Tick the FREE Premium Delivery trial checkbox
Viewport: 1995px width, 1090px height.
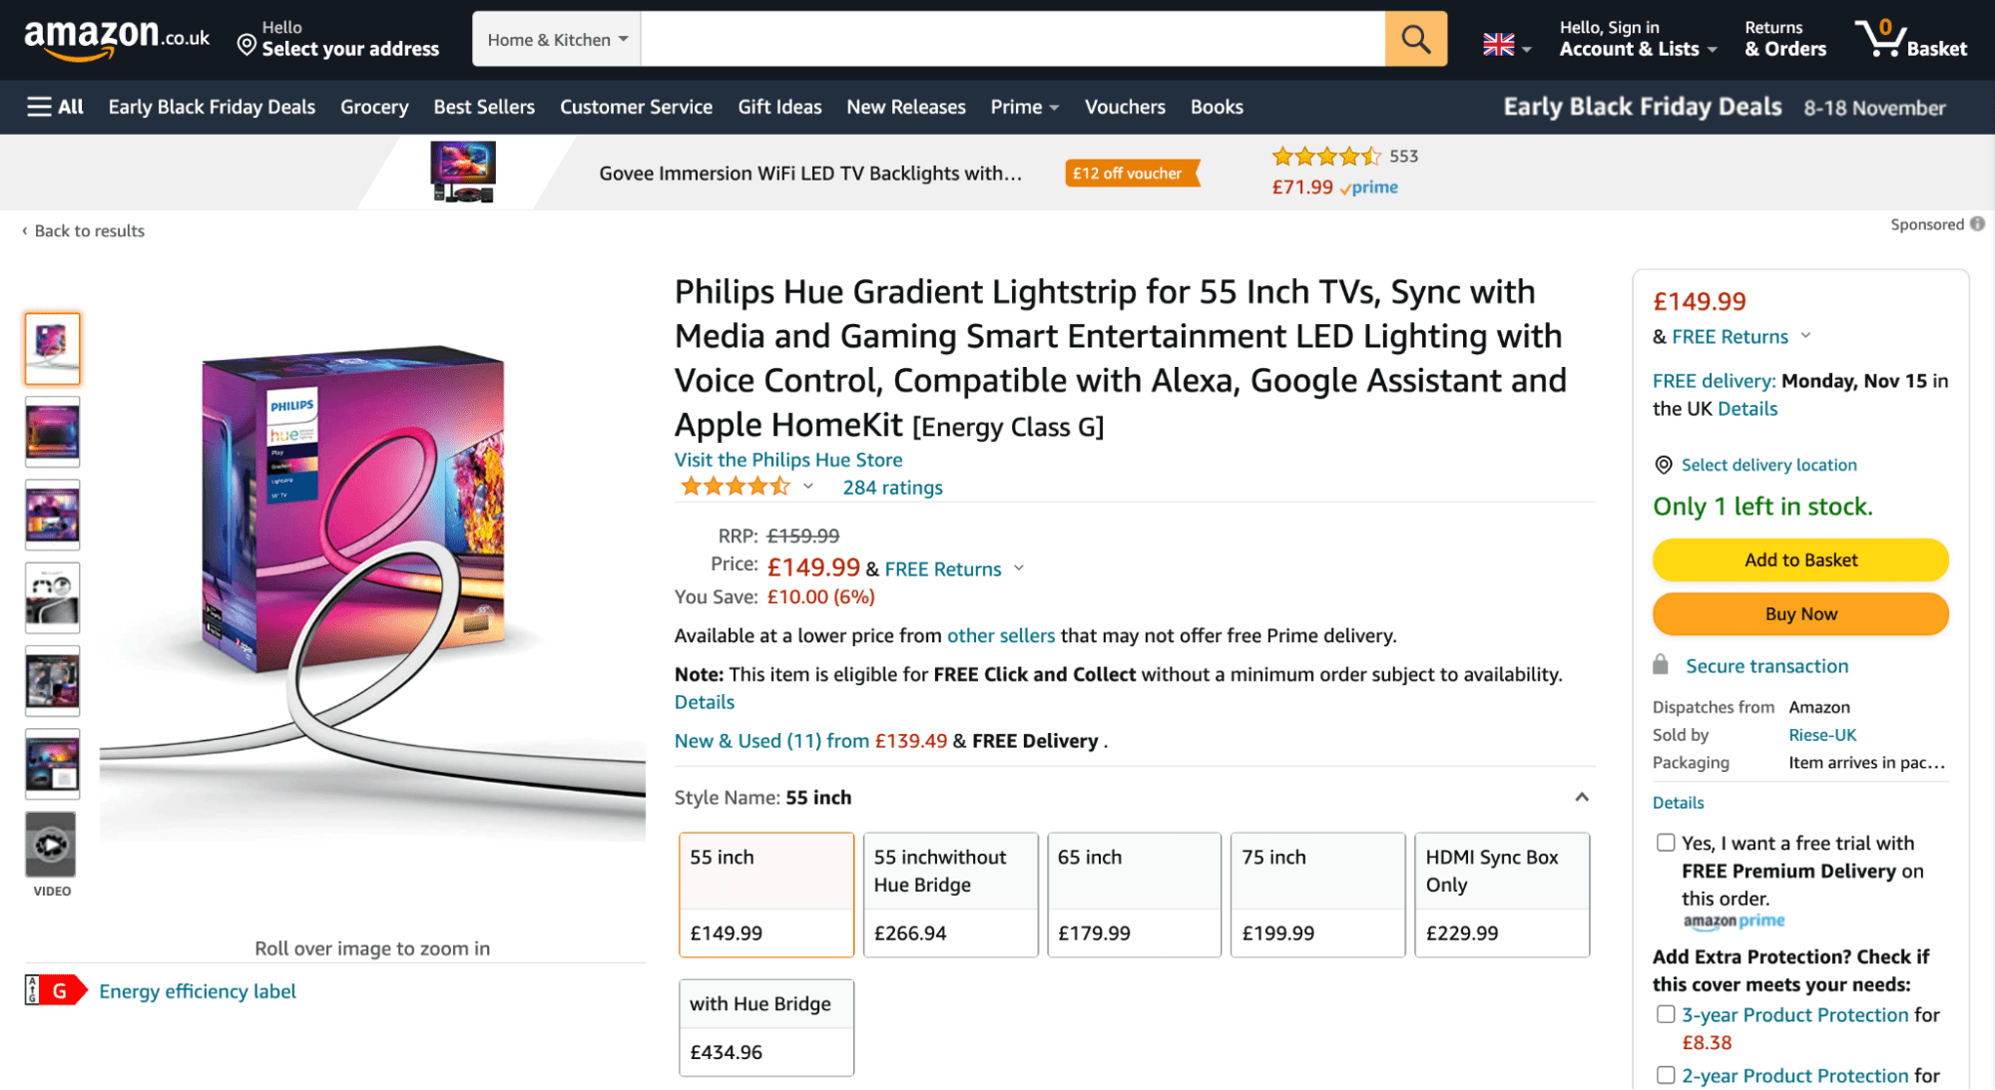point(1665,843)
